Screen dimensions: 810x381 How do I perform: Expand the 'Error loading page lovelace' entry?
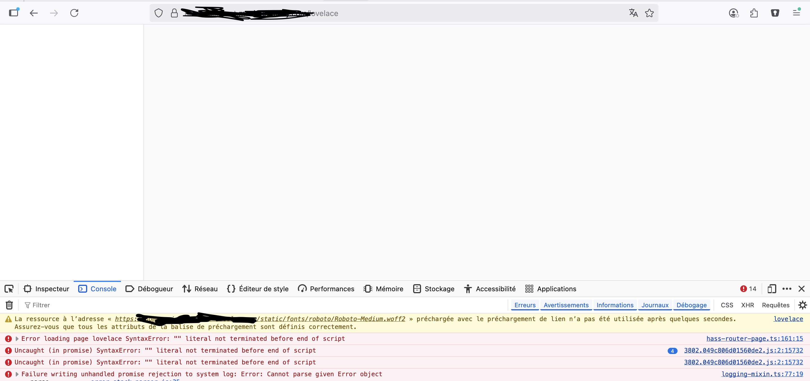[17, 339]
